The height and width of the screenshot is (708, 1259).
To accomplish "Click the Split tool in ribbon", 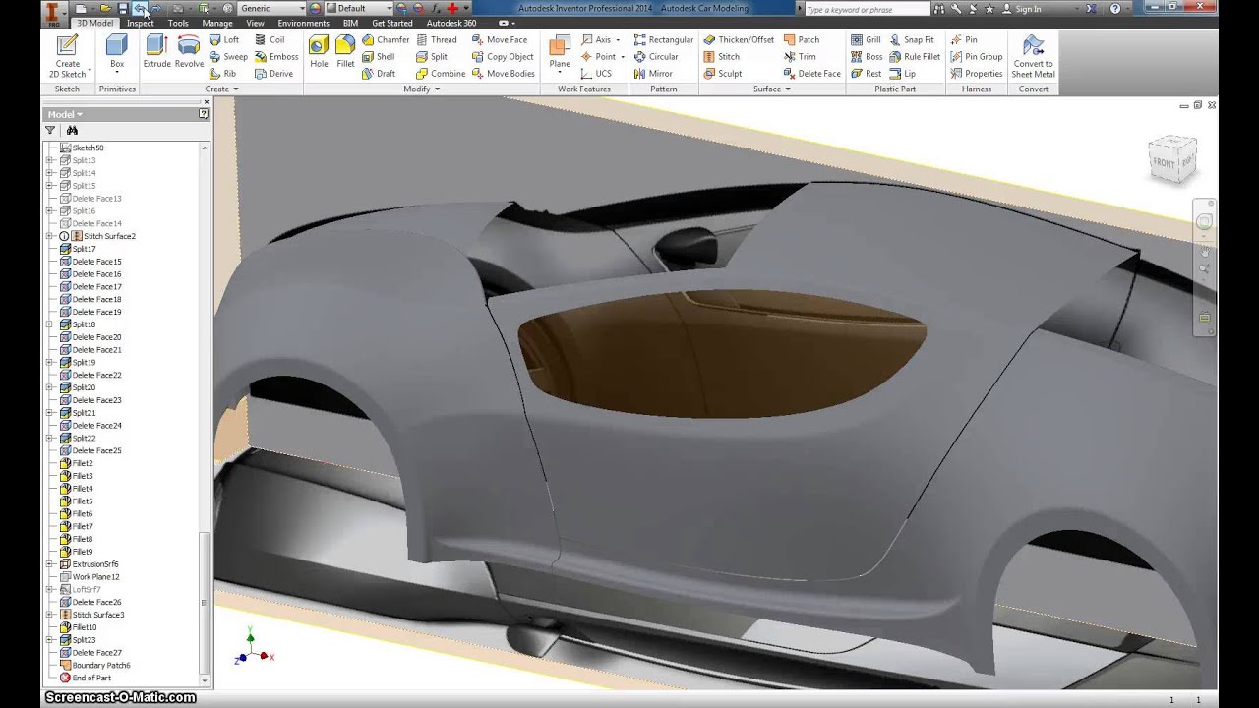I will (431, 57).
